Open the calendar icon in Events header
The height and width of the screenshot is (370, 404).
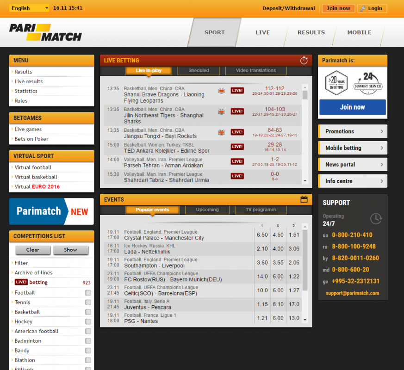304,199
